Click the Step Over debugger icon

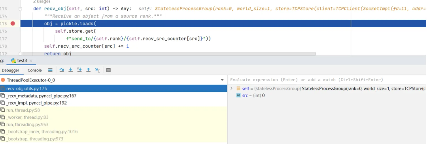point(62,70)
